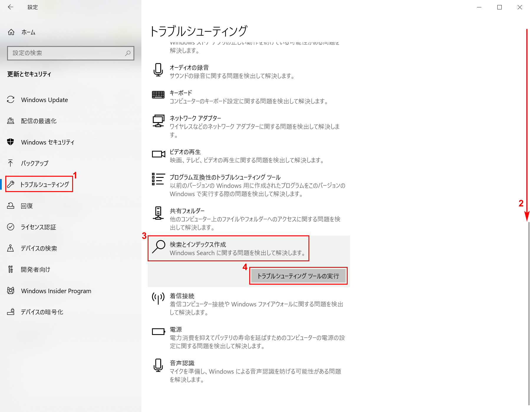
Task: Select 検索とインデックス作成 troubleshooter item
Action: 228,248
